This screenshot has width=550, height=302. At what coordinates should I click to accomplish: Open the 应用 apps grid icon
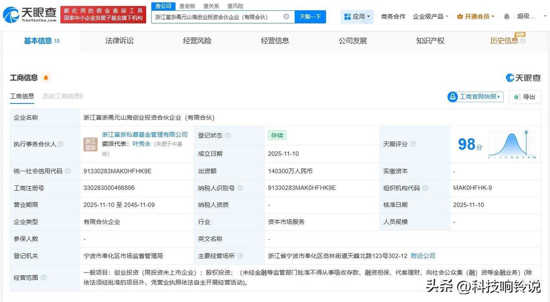(348, 16)
